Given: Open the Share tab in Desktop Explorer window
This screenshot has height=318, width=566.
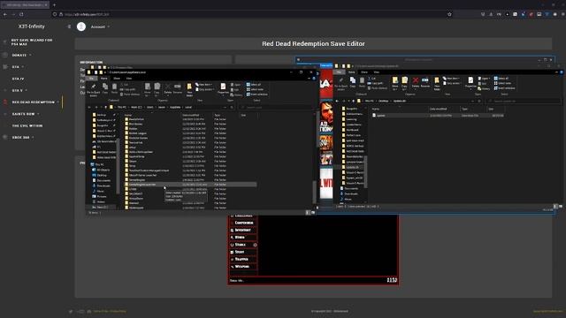Looking at the screenshot, I should click(x=364, y=72).
